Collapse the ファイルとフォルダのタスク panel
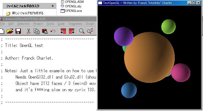The height and width of the screenshot is (111, 203). [52, 6]
